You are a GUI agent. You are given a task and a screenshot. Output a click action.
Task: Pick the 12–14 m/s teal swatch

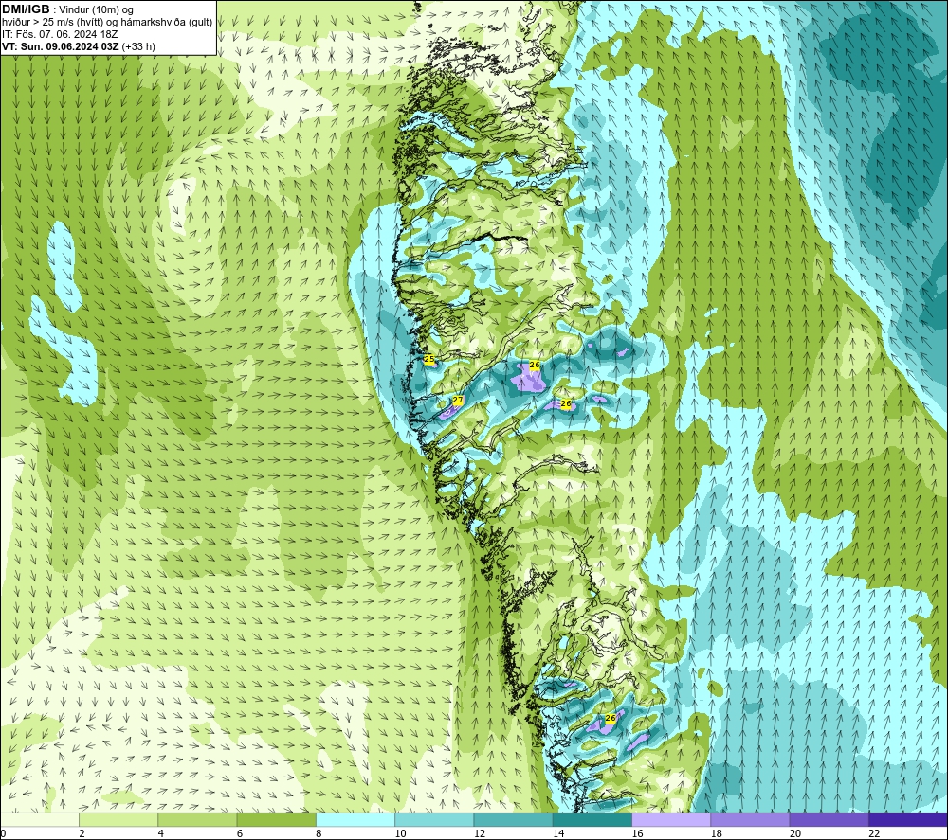[x=513, y=819]
